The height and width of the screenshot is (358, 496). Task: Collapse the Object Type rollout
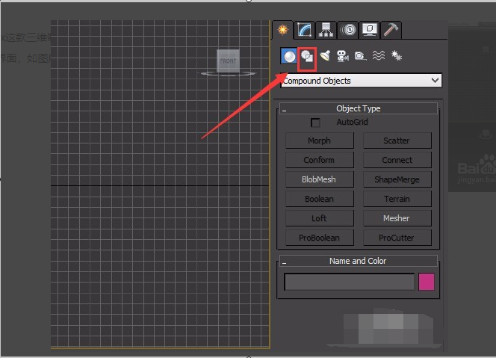(x=359, y=108)
